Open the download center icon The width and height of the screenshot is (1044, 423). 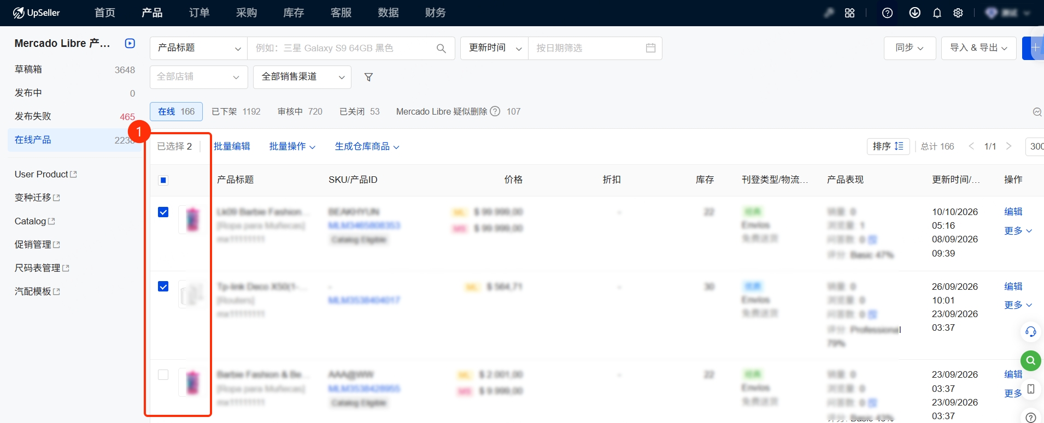tap(914, 13)
